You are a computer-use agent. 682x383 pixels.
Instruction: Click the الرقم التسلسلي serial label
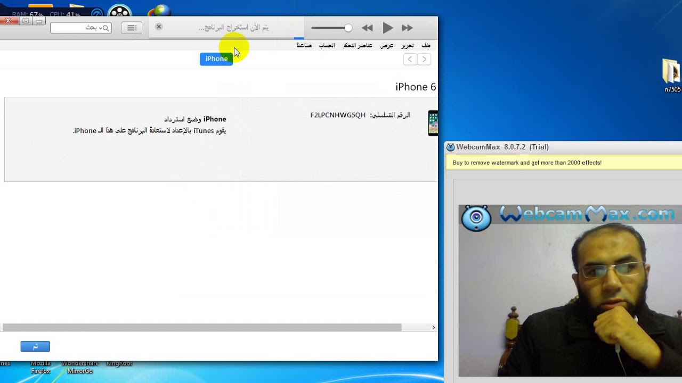coord(390,115)
